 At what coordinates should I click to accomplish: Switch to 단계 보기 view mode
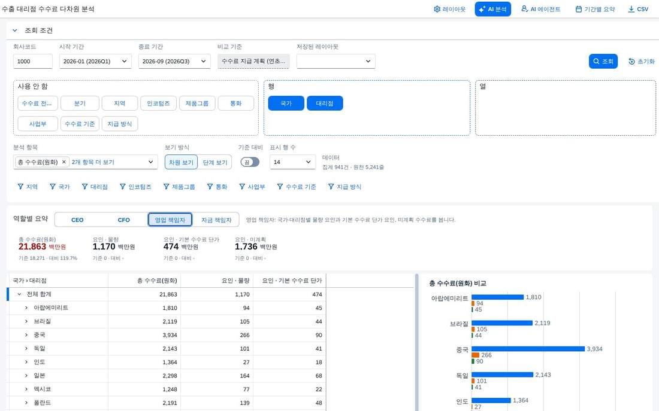[x=214, y=162]
